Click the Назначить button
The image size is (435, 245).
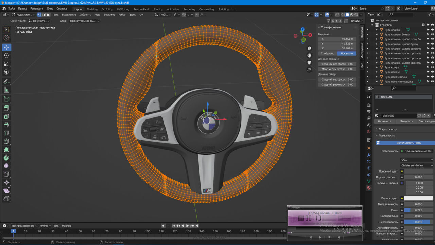pyautogui.click(x=385, y=121)
